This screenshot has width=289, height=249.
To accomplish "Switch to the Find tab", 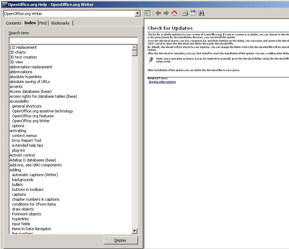I will (x=43, y=23).
